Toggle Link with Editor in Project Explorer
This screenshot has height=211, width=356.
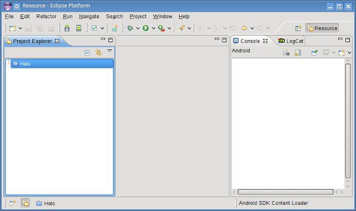98,52
